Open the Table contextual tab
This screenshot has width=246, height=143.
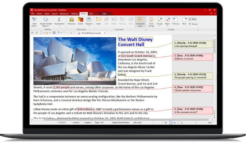click(104, 14)
